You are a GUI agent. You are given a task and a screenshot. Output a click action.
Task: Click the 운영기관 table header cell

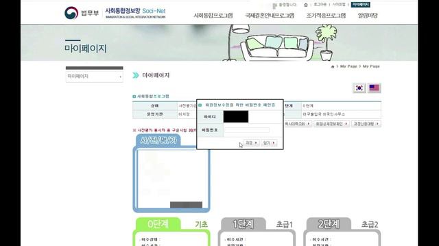(x=155, y=114)
